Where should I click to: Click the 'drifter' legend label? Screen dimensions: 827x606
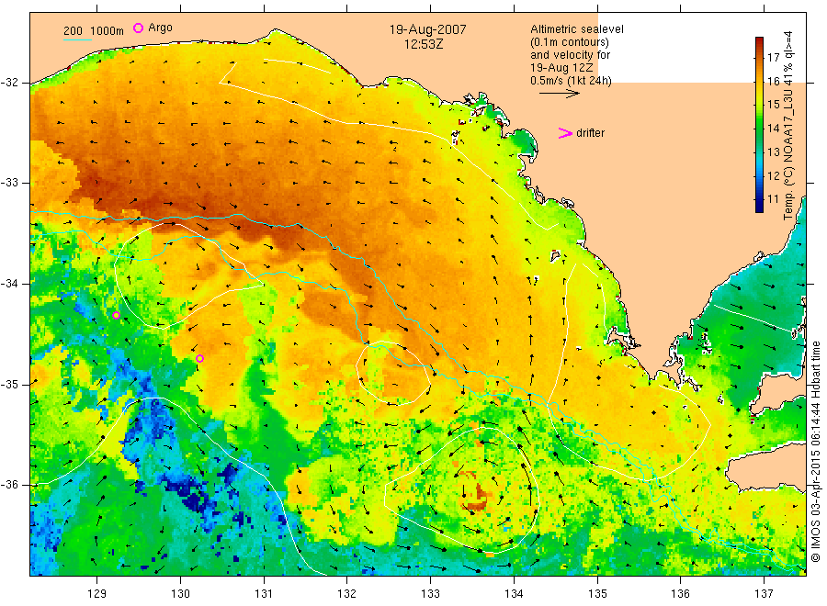click(590, 133)
